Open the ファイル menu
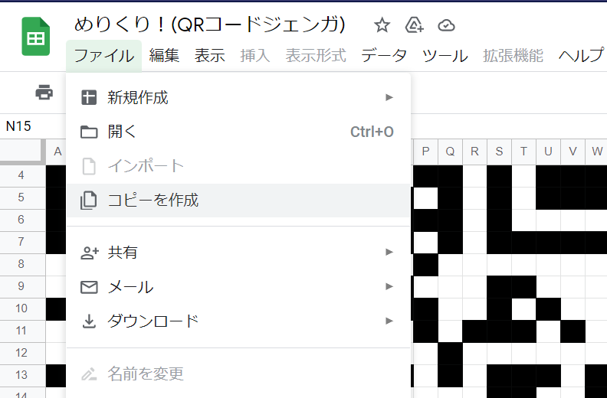This screenshot has height=398, width=607. click(103, 56)
